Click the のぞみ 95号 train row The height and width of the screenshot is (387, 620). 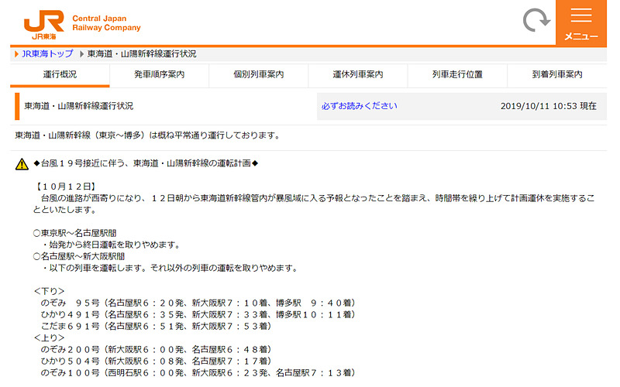coord(198,303)
